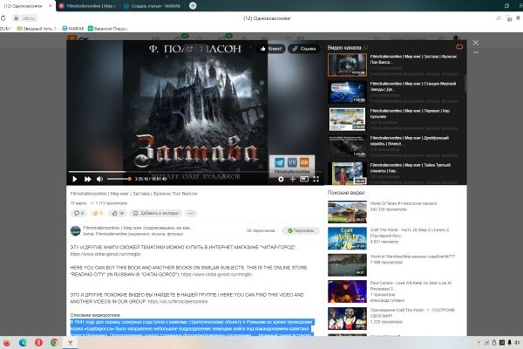Open Chrome from the taskbar

[54, 343]
